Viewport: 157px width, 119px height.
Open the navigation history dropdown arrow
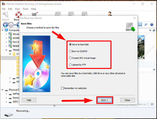coord(15,25)
